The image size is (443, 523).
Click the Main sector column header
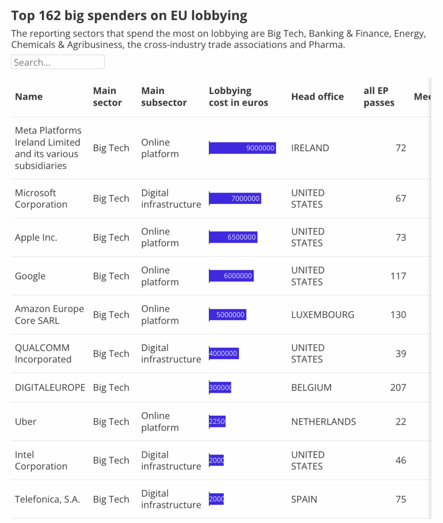click(x=107, y=97)
